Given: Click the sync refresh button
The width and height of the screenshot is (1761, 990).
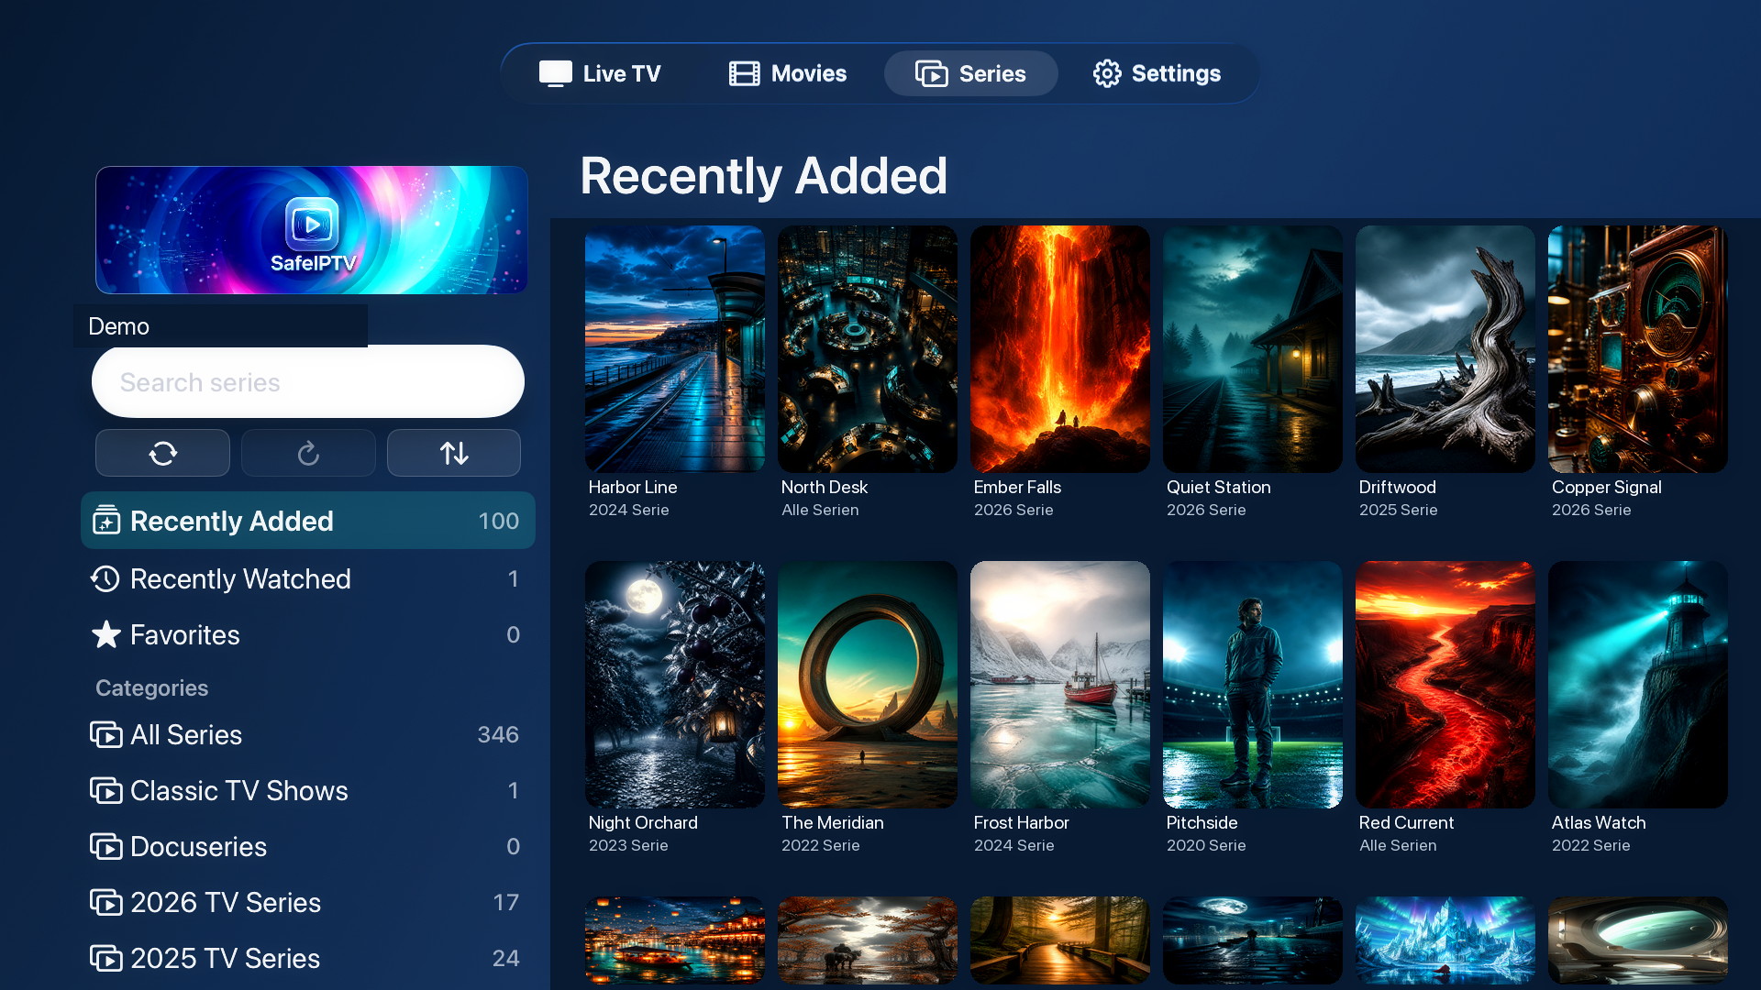Looking at the screenshot, I should tap(162, 453).
